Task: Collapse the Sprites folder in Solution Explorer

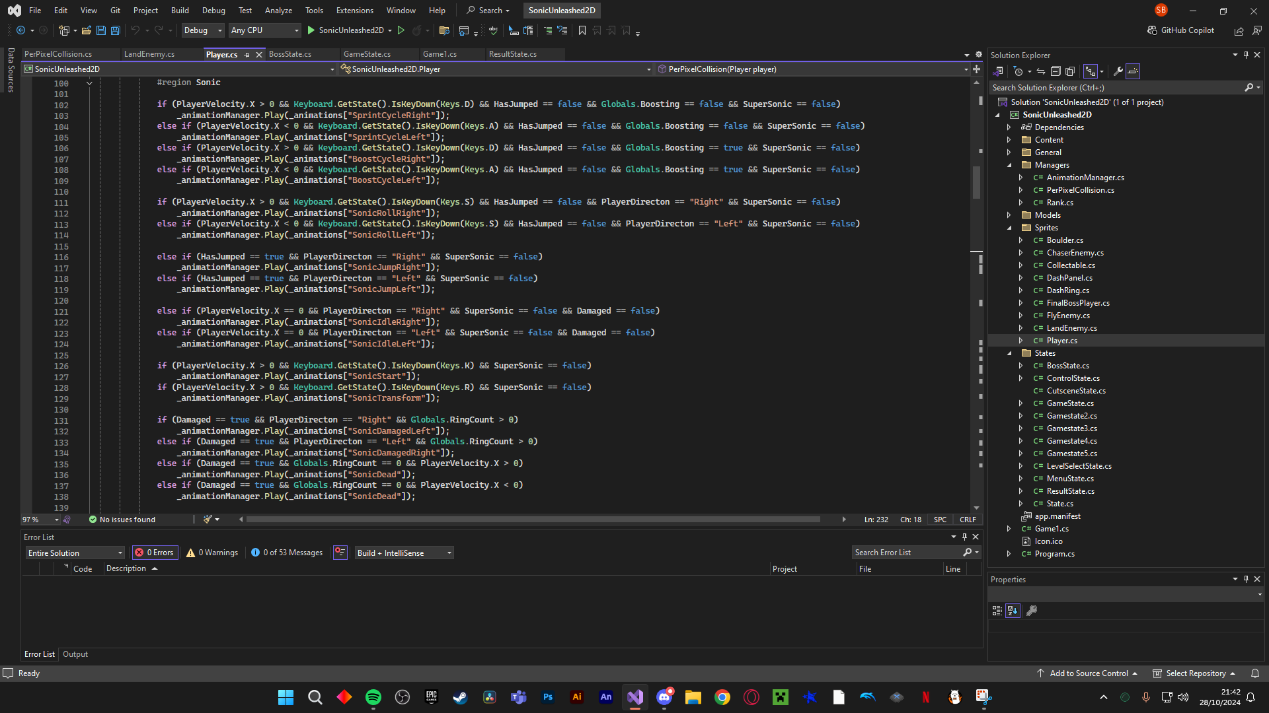Action: (x=1009, y=228)
